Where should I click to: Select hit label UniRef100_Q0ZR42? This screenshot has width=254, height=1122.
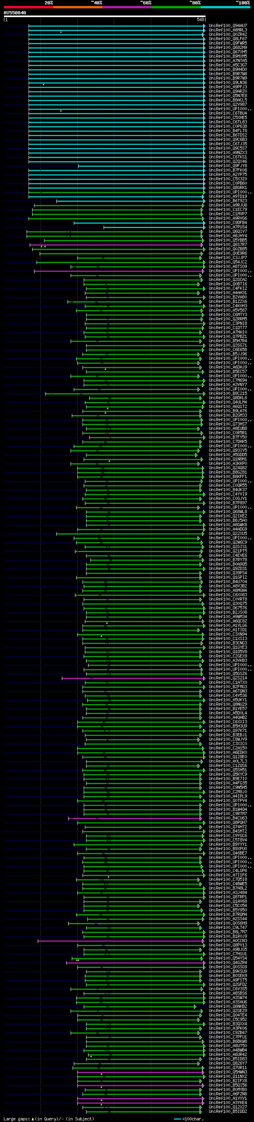pos(228,34)
